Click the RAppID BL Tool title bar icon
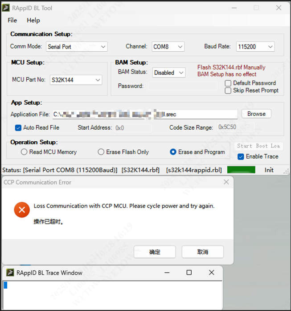Screen dimensions: 291x311 click(6, 8)
